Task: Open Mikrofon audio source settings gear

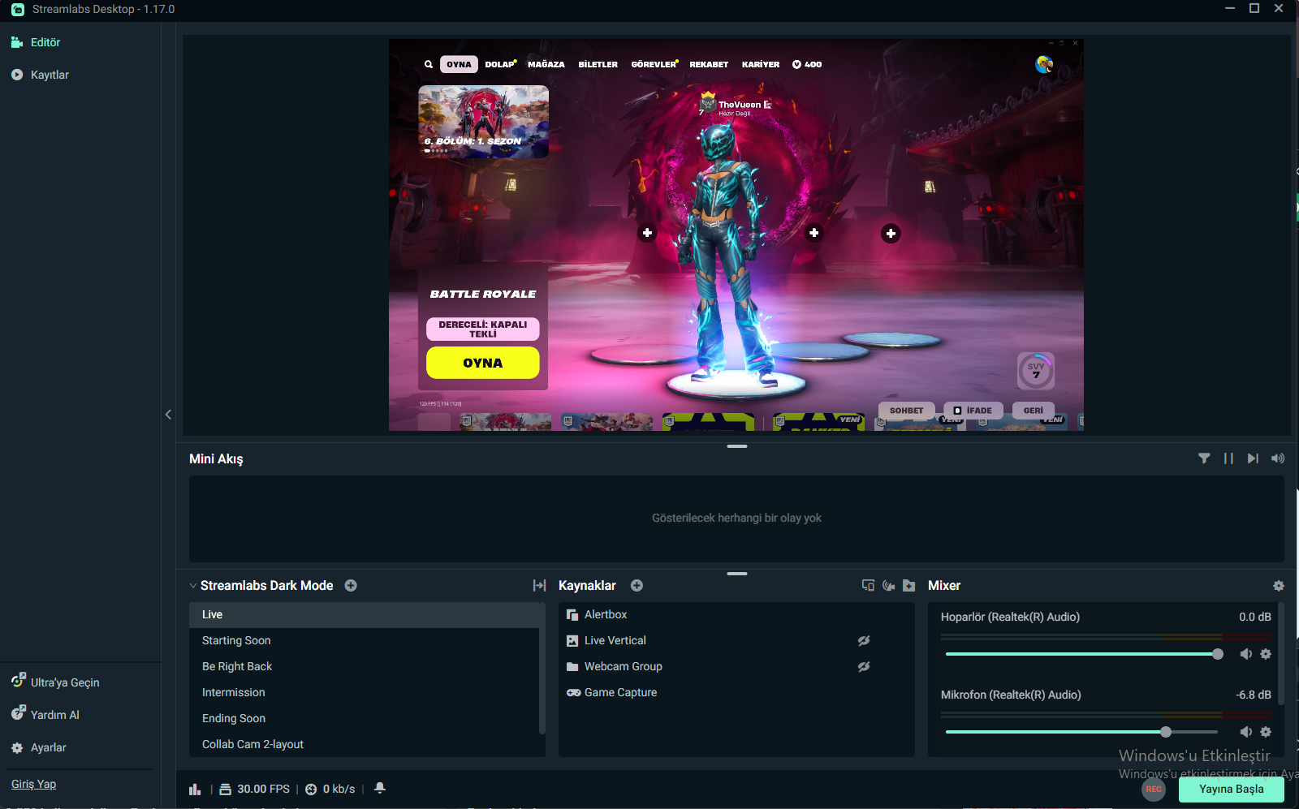Action: (x=1266, y=732)
